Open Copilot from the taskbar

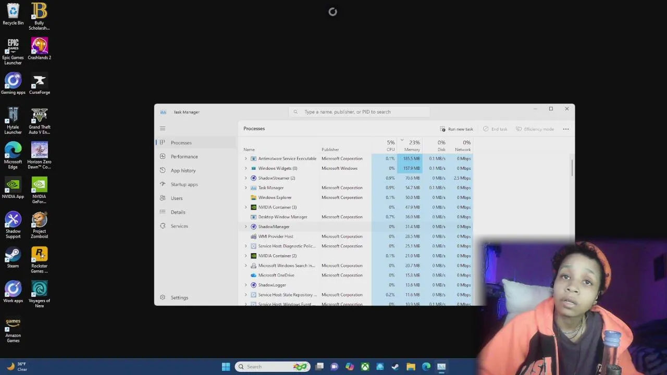point(350,367)
